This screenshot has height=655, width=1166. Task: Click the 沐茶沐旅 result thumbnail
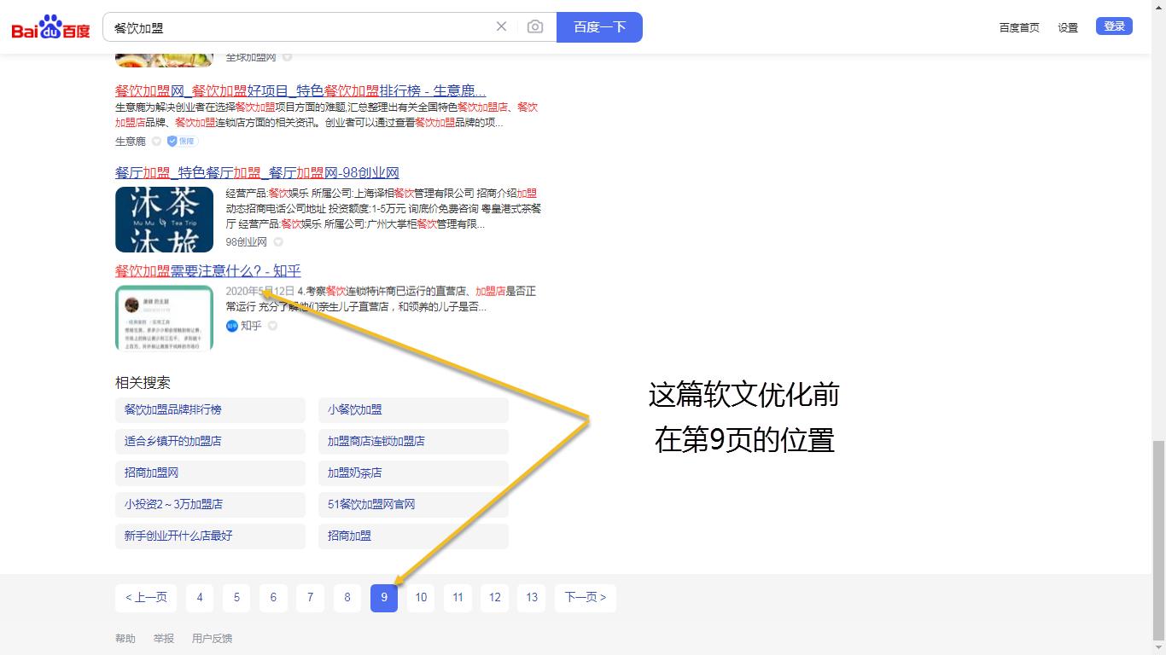tap(164, 219)
